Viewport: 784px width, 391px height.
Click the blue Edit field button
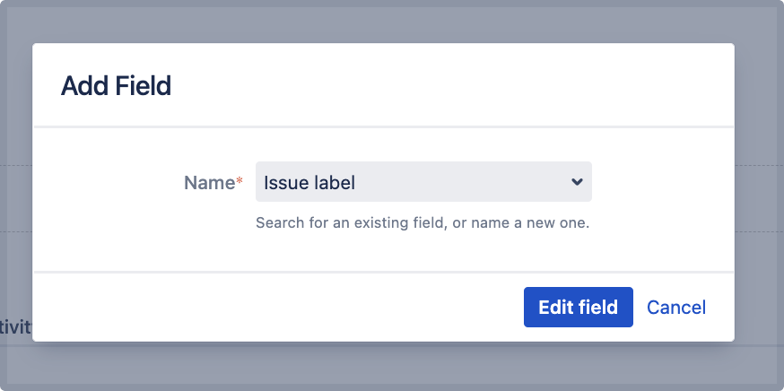coord(578,308)
